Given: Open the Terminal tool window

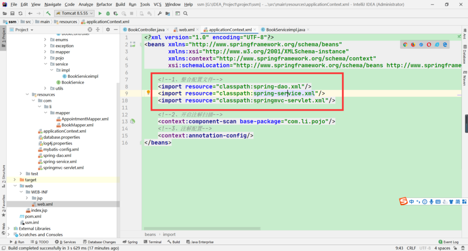Looking at the screenshot, I should pyautogui.click(x=153, y=242).
